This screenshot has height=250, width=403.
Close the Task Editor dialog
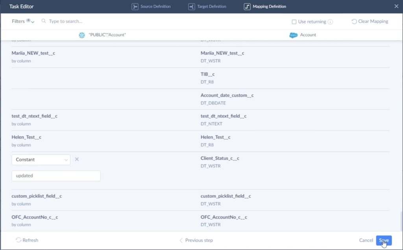tap(396, 6)
